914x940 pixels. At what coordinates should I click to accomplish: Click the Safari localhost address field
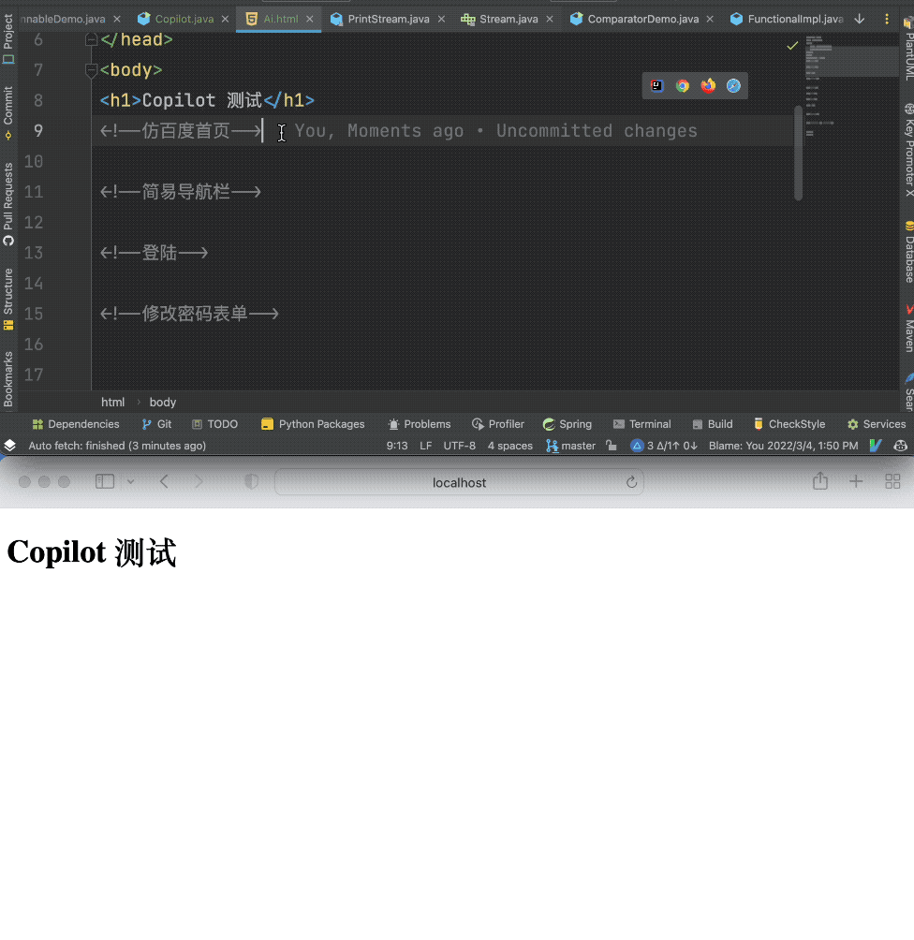point(459,482)
